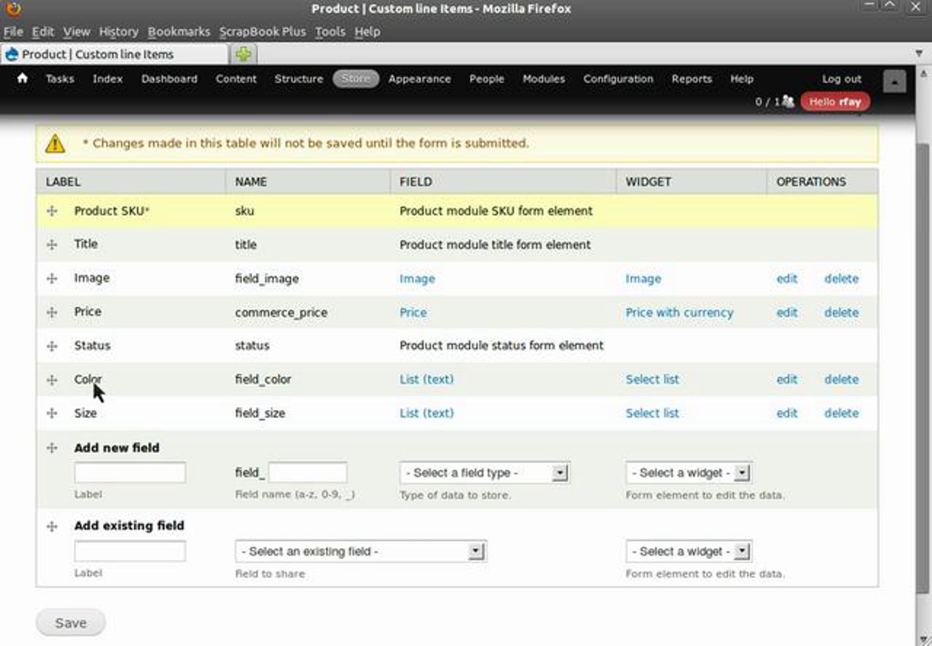Focus the Add new field Label input
Viewport: 932px width, 646px height.
[x=130, y=472]
